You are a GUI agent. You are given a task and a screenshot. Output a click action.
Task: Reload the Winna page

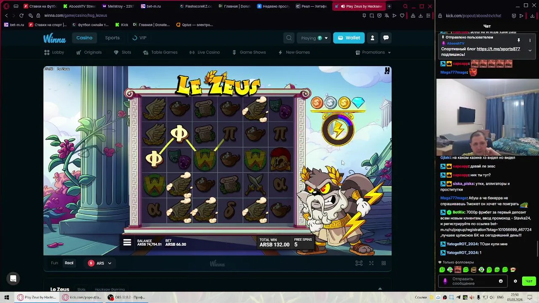coord(21,16)
